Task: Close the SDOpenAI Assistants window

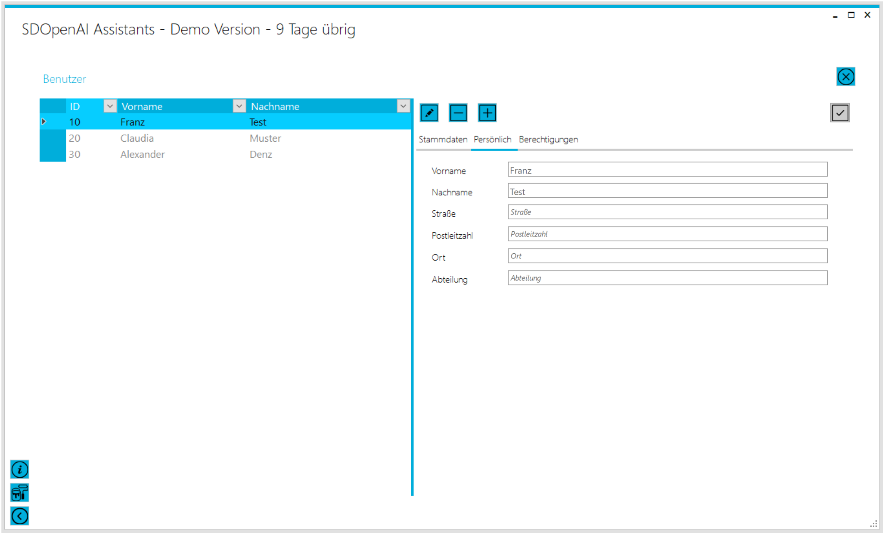Action: pyautogui.click(x=868, y=15)
